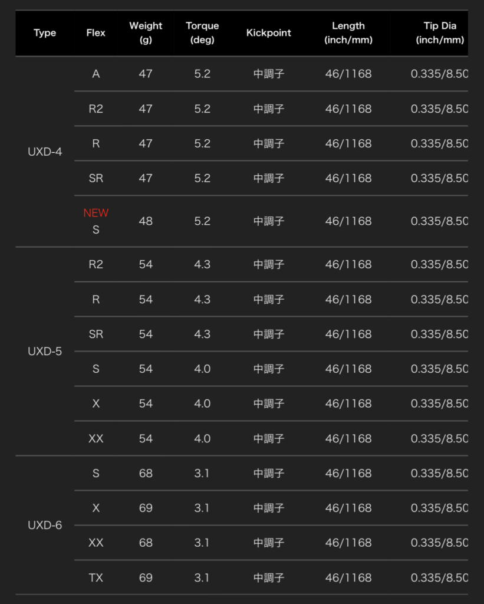The image size is (484, 604).
Task: Click the 48 weight value
Action: (146, 221)
